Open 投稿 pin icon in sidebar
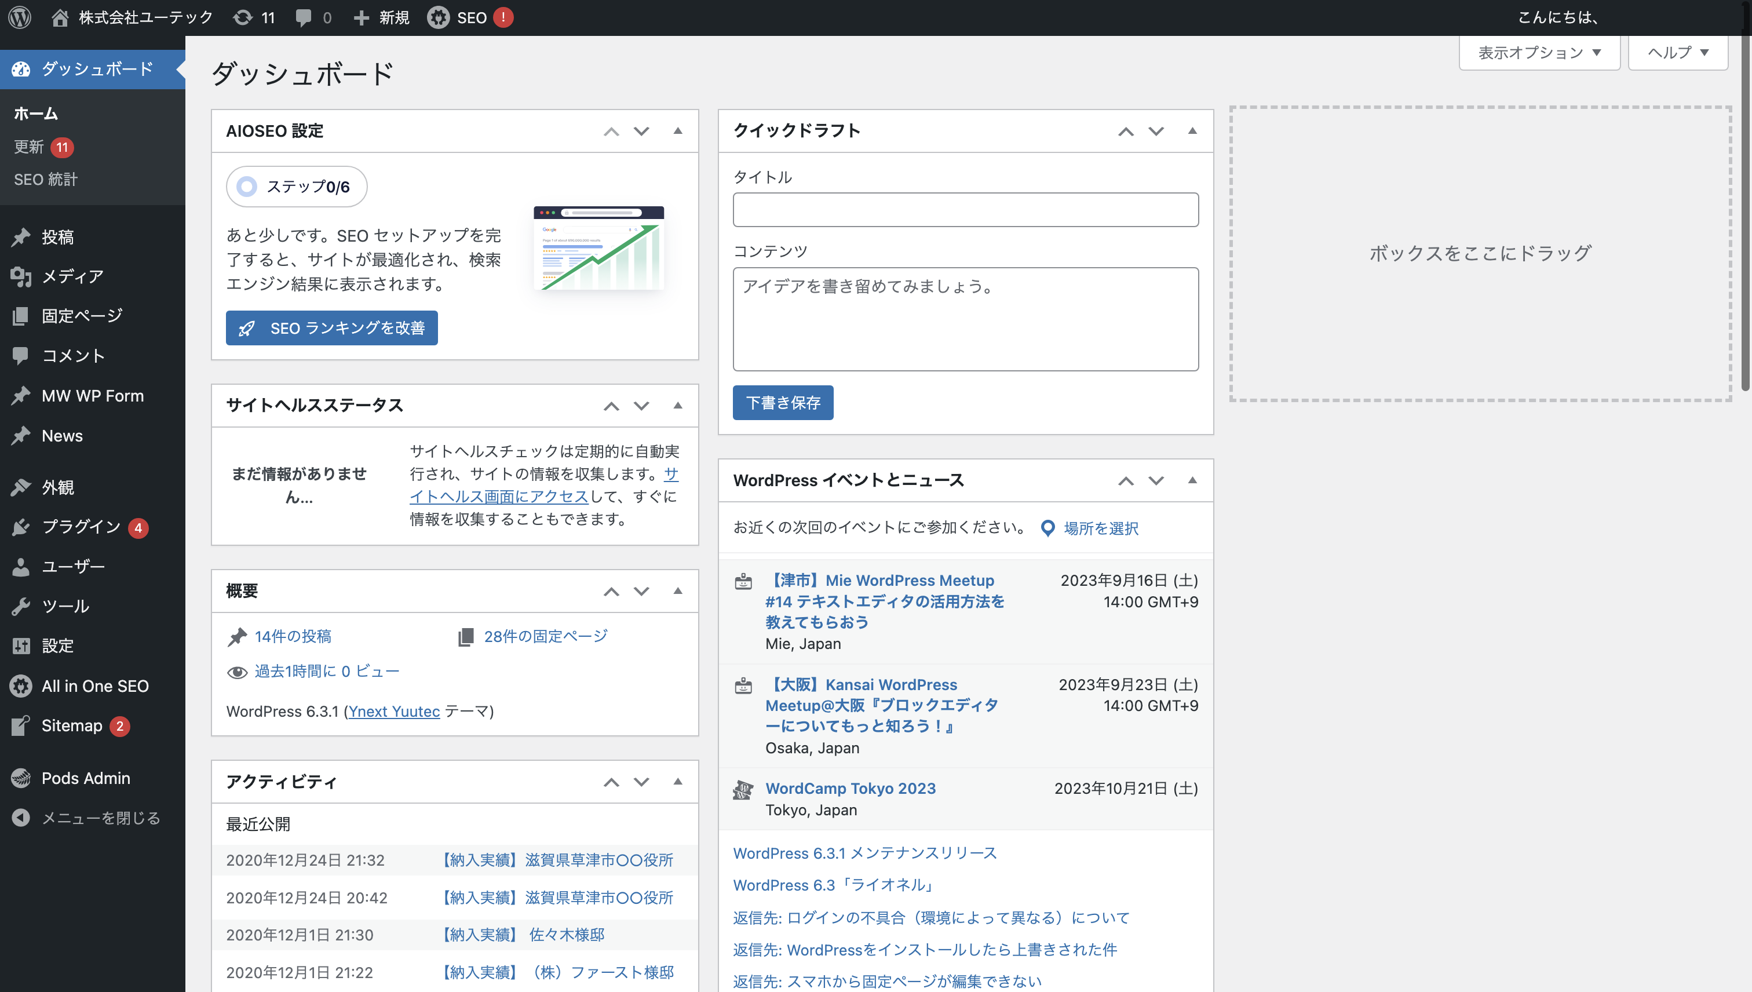The width and height of the screenshot is (1752, 992). tap(21, 236)
